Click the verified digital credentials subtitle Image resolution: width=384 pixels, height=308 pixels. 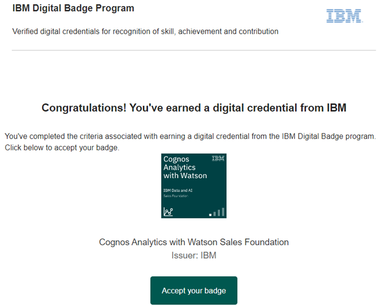tap(145, 32)
